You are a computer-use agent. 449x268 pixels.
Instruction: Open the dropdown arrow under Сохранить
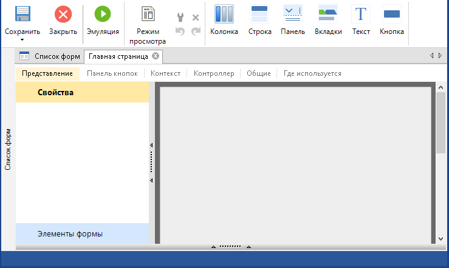22,40
